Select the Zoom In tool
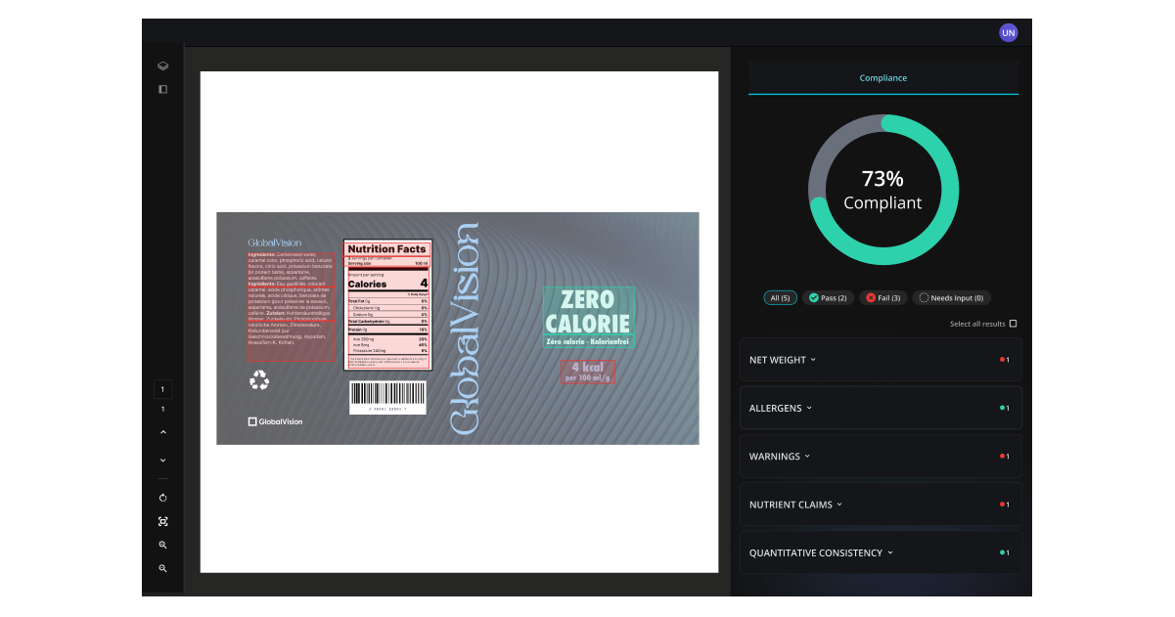Viewport: 1175px width, 617px height. click(x=162, y=545)
